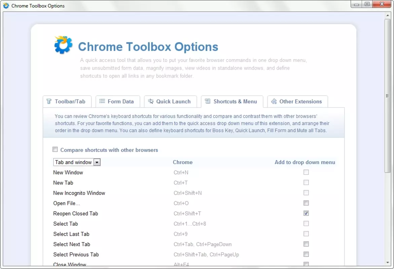The width and height of the screenshot is (394, 269).
Task: Click the New Incognito Window label
Action: (79, 193)
